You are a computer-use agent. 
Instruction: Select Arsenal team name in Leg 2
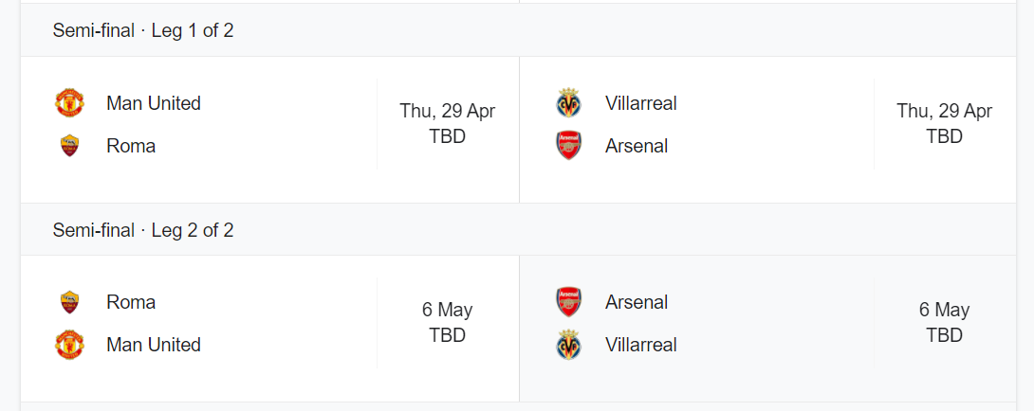(x=637, y=302)
